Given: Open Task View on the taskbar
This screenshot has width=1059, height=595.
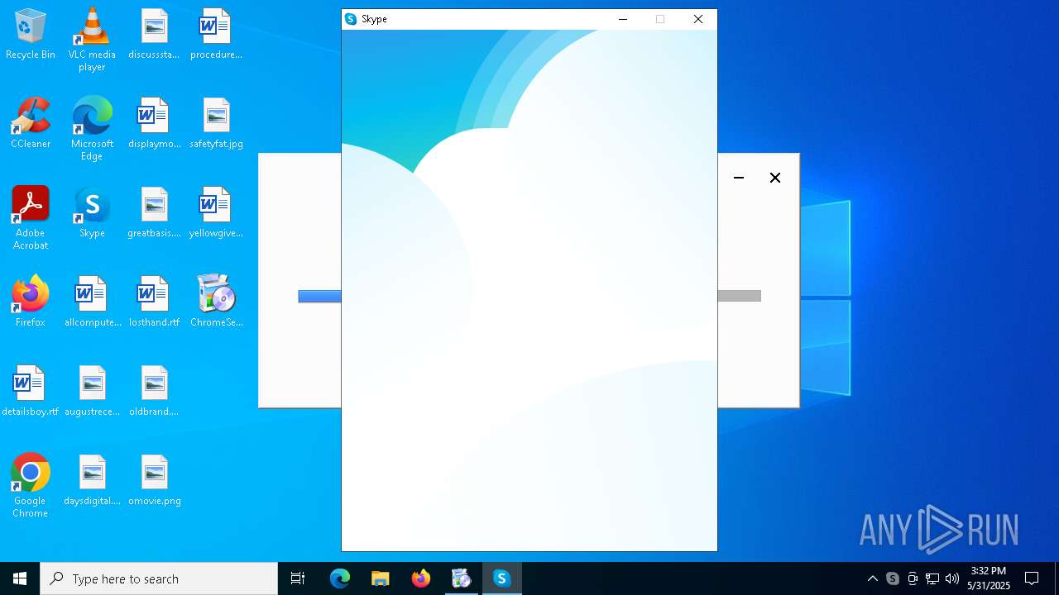Looking at the screenshot, I should [x=298, y=578].
